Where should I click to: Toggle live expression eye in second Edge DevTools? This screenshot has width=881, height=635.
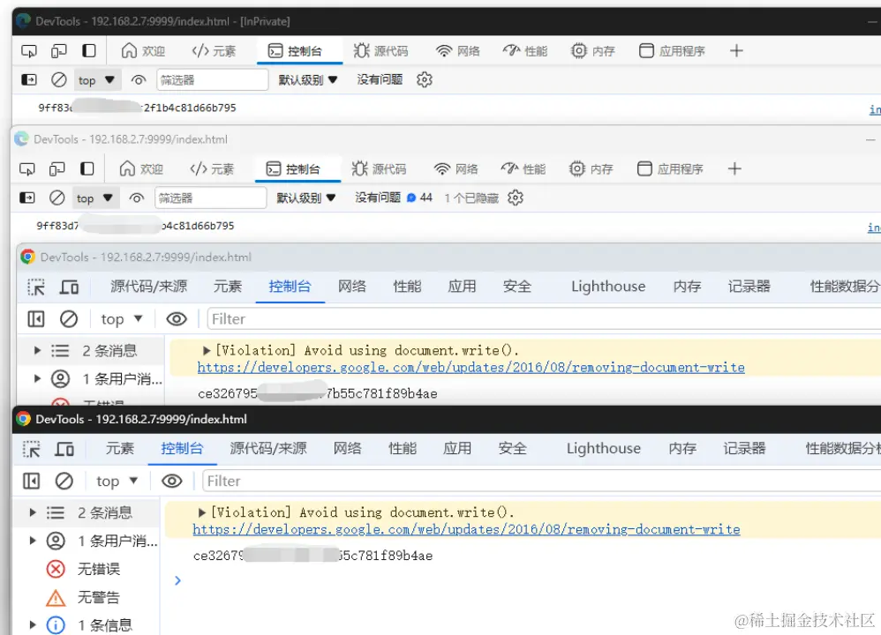point(137,198)
